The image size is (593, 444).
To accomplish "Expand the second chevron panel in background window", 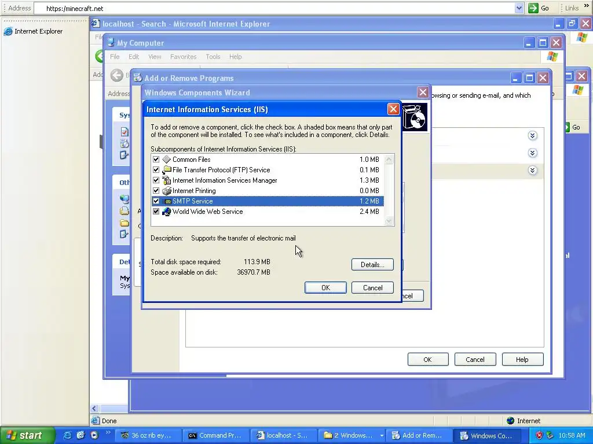I will [x=533, y=153].
